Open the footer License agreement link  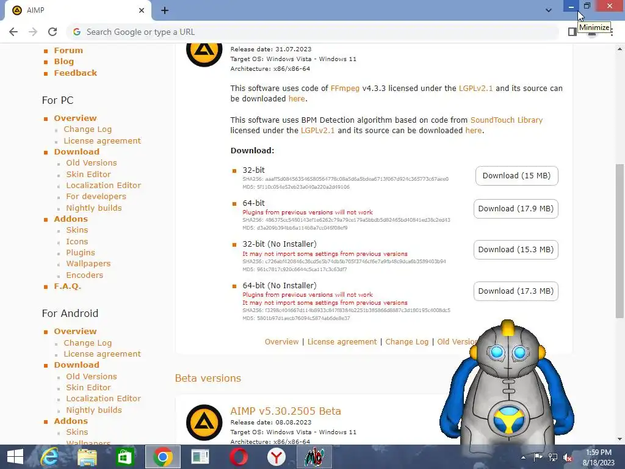[x=342, y=342]
